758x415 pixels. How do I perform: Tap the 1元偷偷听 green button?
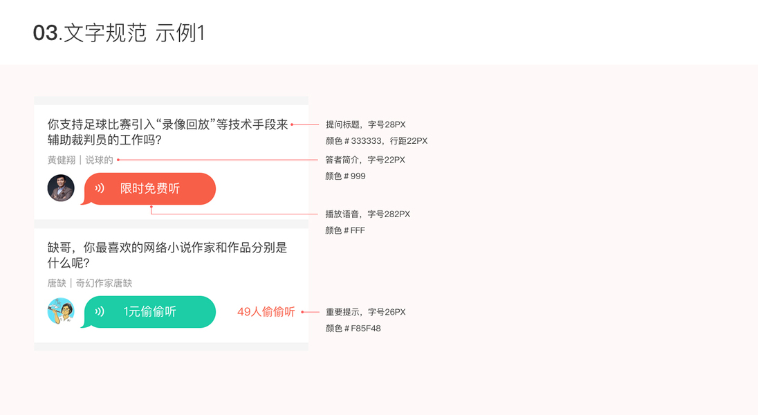pos(150,312)
